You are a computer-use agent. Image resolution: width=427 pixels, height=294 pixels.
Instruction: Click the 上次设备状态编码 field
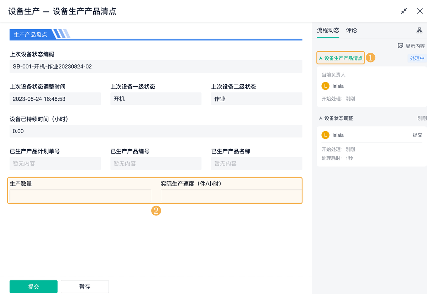click(156, 66)
